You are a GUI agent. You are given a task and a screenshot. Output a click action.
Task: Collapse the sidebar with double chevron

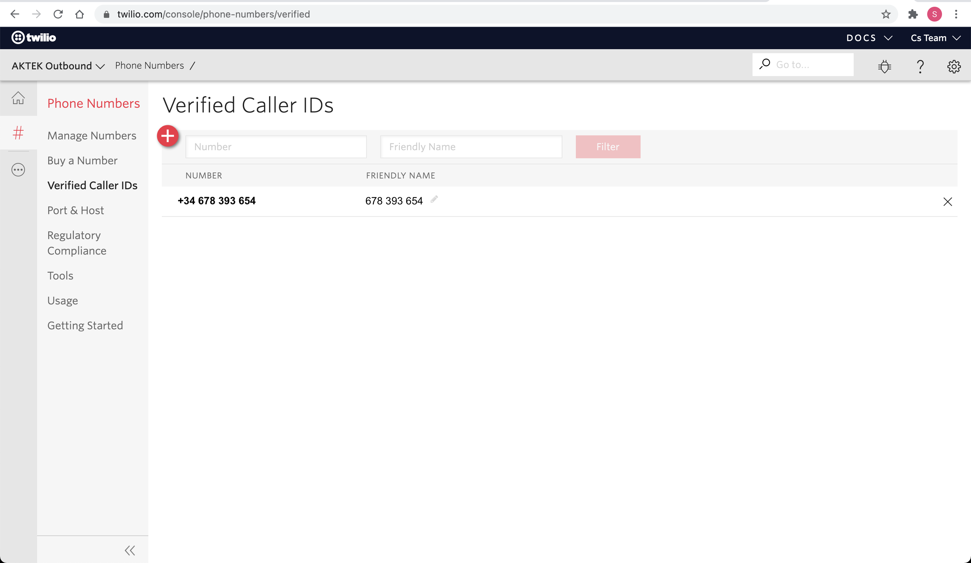pyautogui.click(x=130, y=550)
